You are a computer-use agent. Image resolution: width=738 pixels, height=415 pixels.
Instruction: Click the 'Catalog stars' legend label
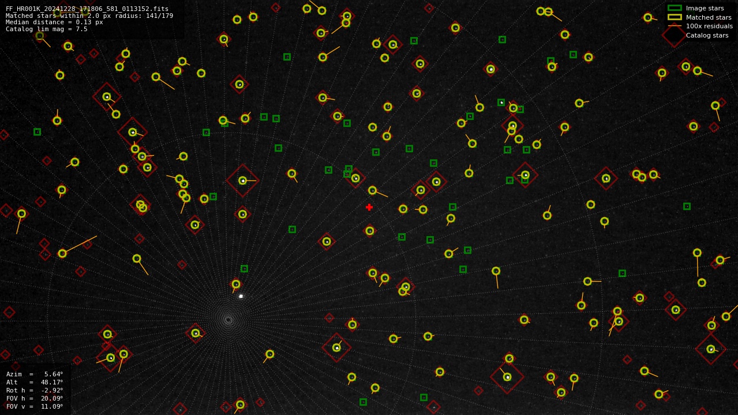click(707, 35)
